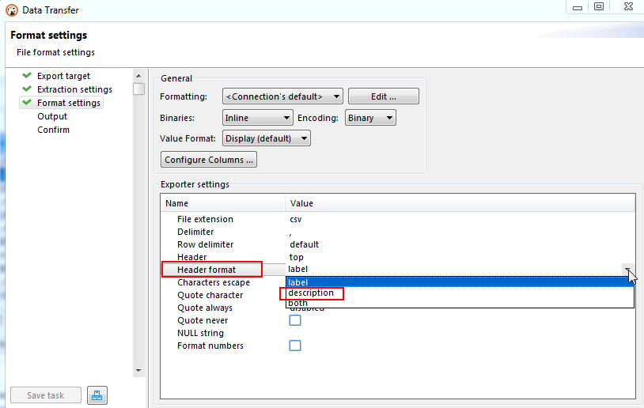Toggle the Quote never checkbox
Screen dimensions: 644x408
point(295,320)
